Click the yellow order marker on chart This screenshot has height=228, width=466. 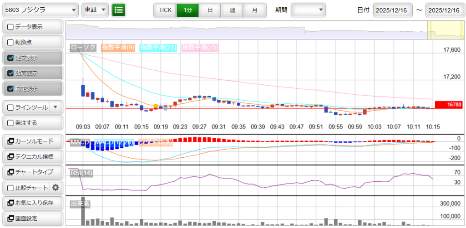click(x=156, y=106)
